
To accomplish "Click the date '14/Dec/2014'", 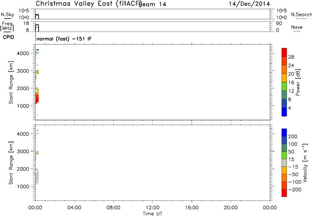I will click(x=249, y=4).
